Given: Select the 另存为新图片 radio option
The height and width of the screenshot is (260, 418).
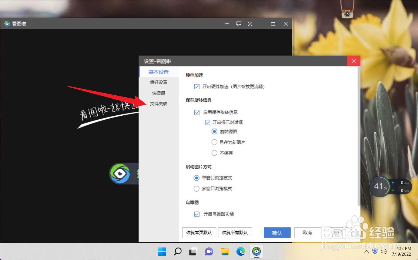Looking at the screenshot, I should (214, 142).
